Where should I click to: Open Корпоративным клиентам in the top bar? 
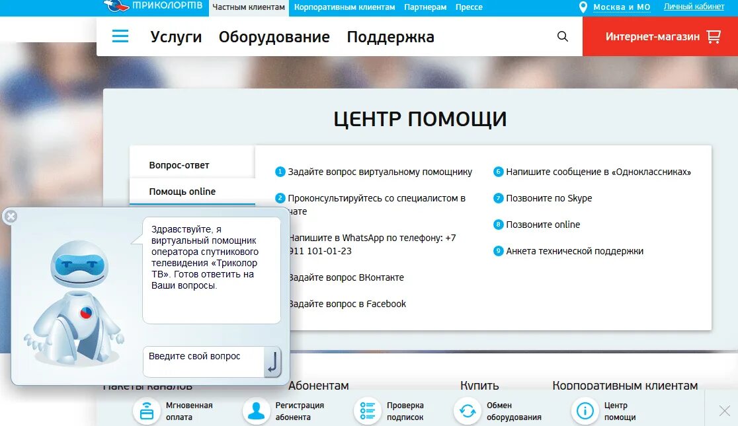(345, 7)
